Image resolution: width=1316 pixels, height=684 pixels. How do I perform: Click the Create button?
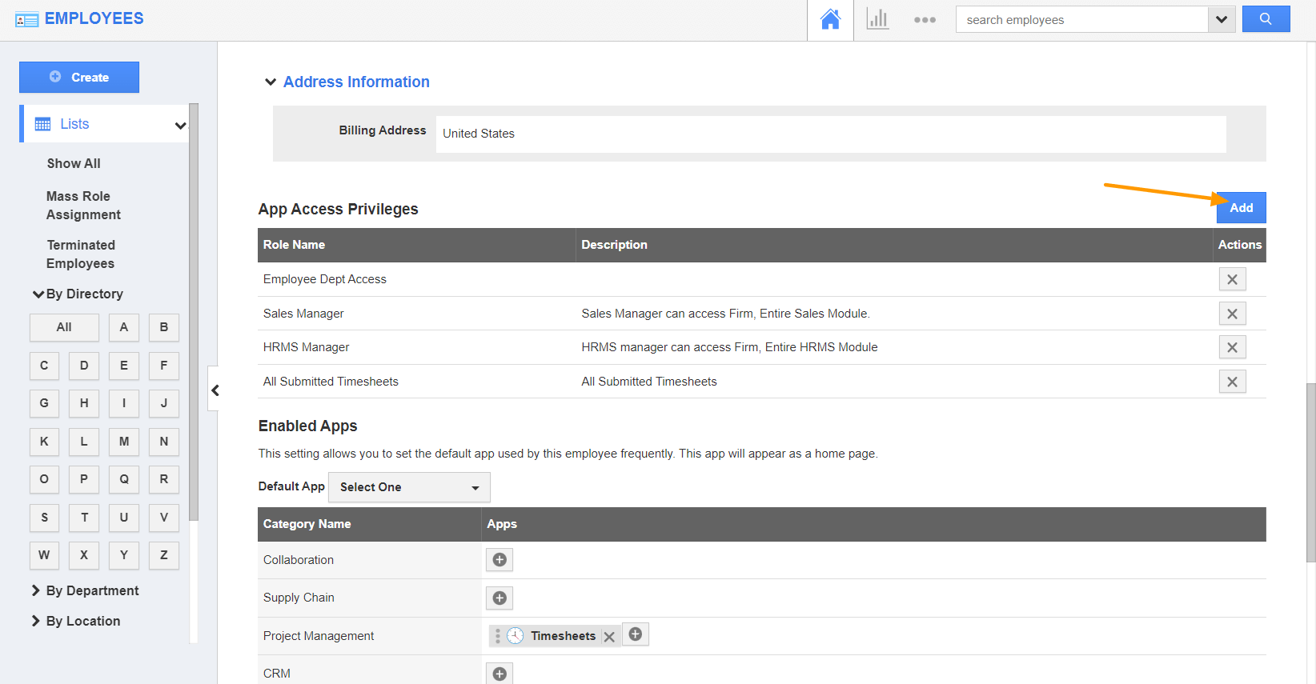pyautogui.click(x=79, y=78)
